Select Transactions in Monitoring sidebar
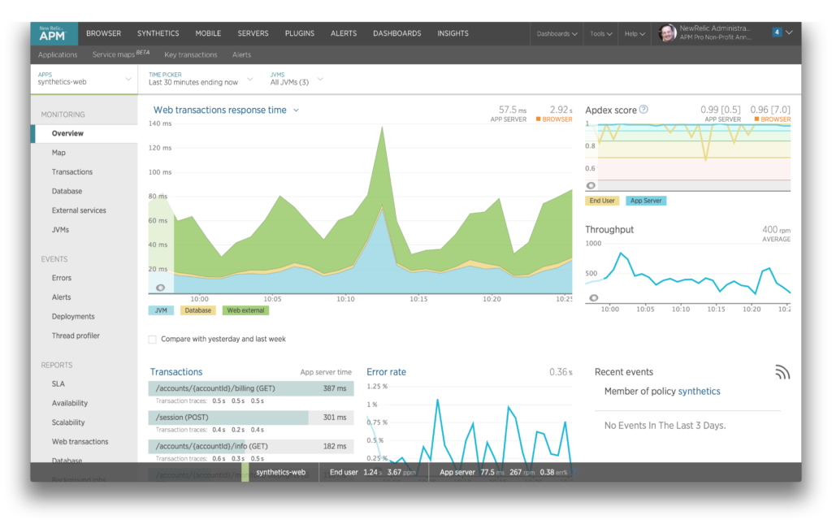The width and height of the screenshot is (832, 524). [72, 172]
